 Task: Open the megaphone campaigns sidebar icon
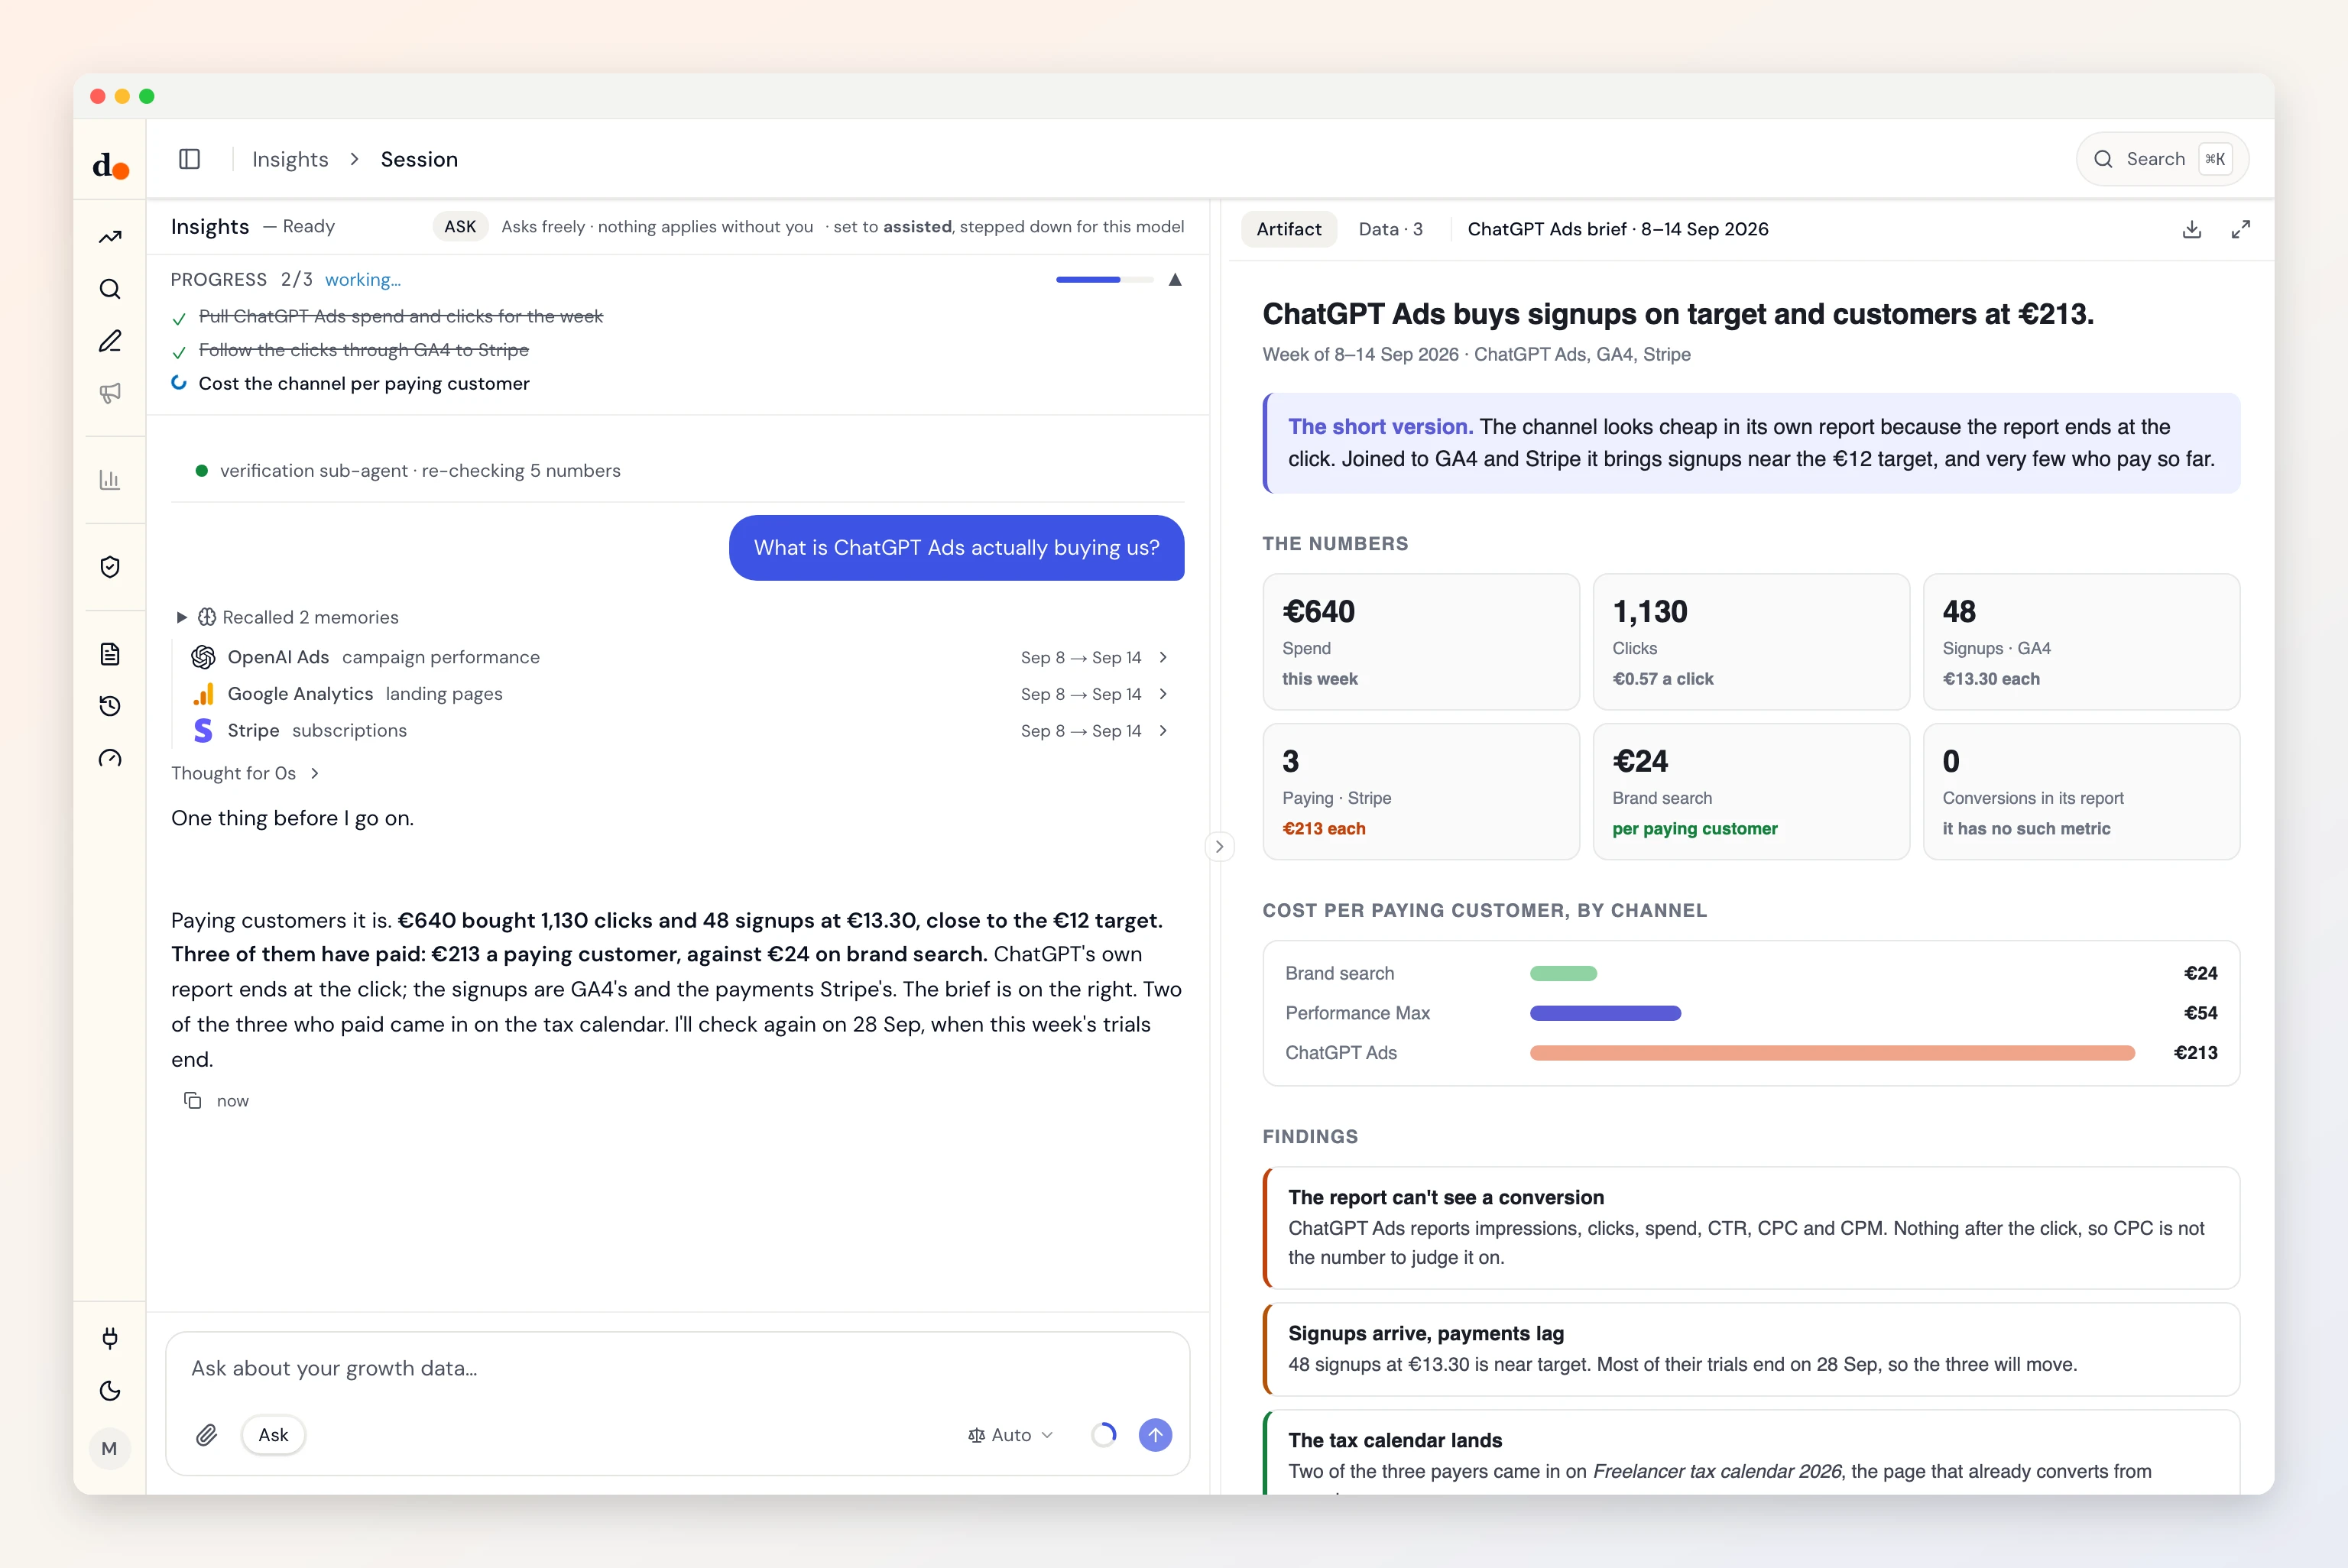[x=110, y=393]
